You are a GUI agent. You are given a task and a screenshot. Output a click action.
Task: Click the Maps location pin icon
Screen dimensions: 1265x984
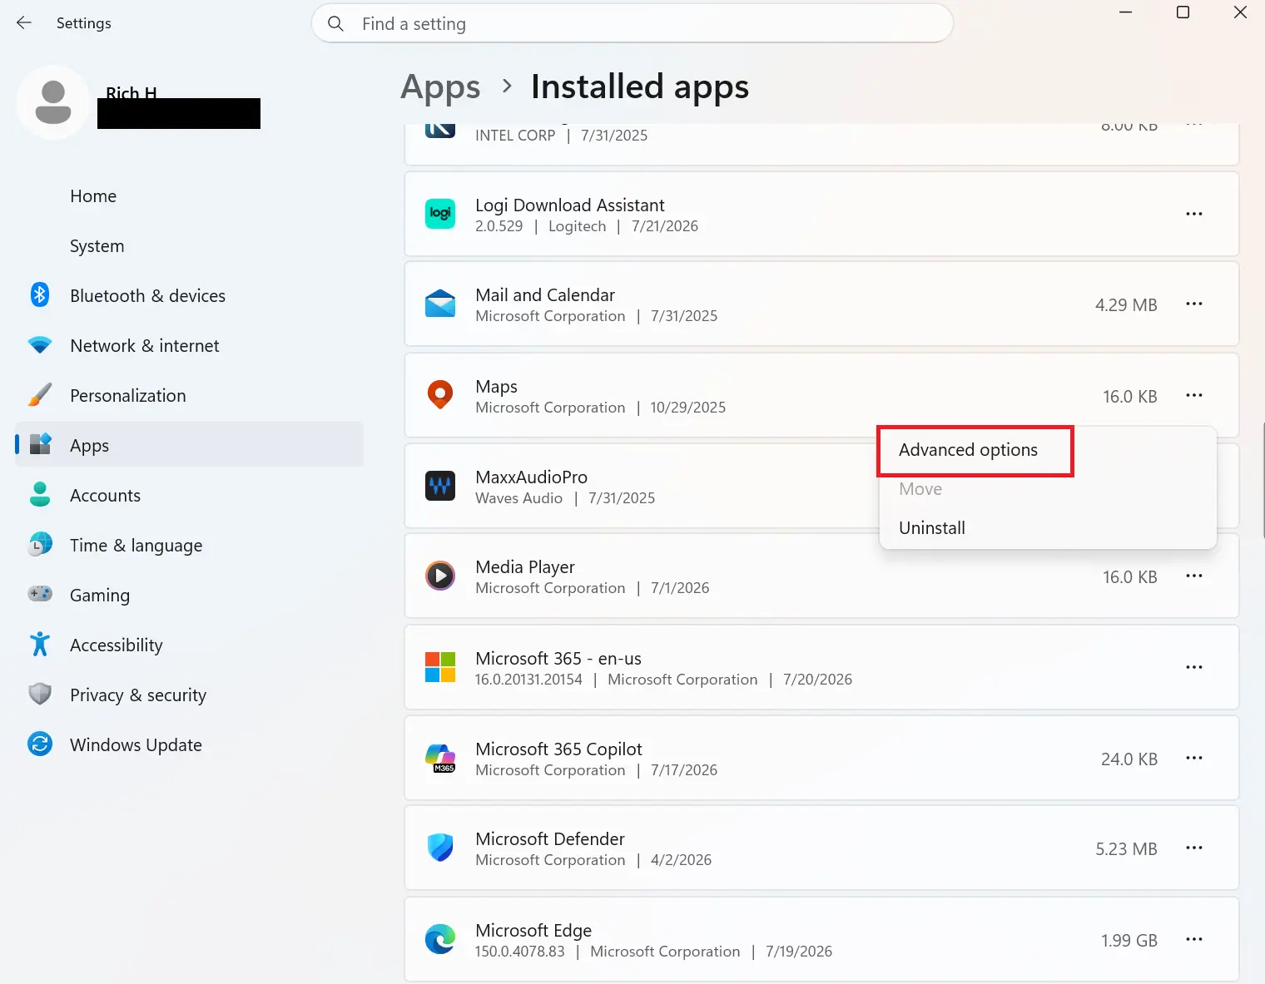(x=440, y=395)
